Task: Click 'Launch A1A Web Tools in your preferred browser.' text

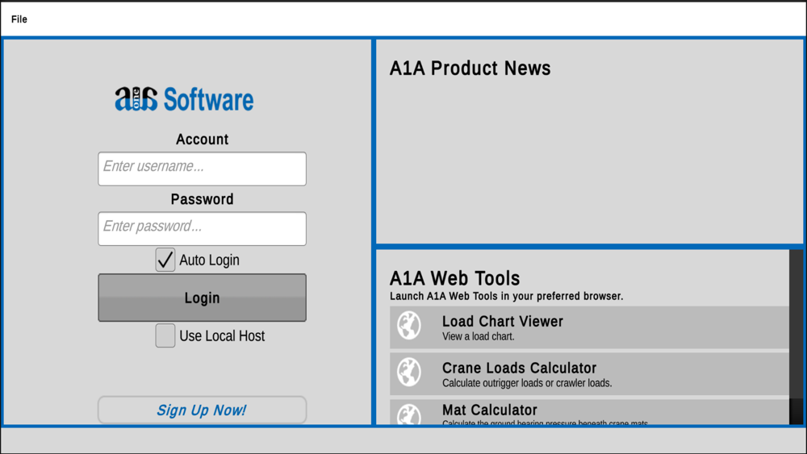Action: point(507,296)
